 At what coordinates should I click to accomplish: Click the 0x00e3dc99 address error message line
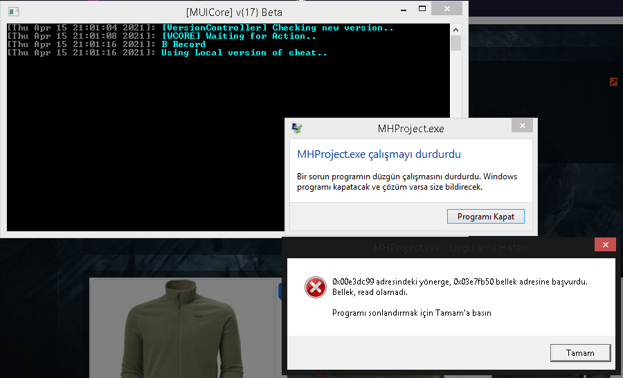click(x=460, y=282)
